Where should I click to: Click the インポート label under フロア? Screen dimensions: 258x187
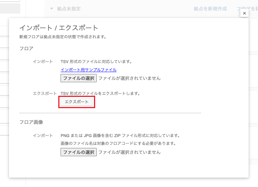coord(42,61)
